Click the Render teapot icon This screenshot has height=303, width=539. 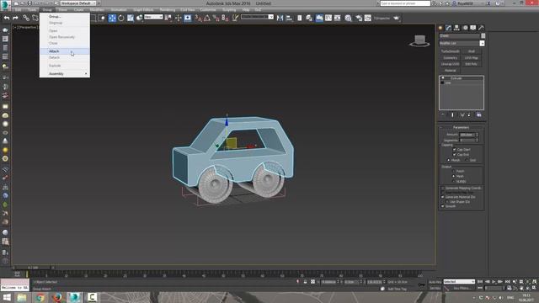pos(397,18)
